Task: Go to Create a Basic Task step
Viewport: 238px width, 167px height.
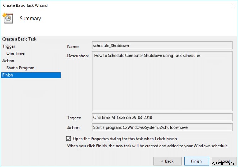Action: (19, 39)
